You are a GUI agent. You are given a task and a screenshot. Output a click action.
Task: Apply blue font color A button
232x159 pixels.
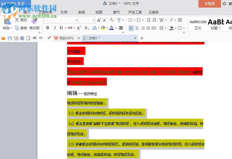(112, 28)
